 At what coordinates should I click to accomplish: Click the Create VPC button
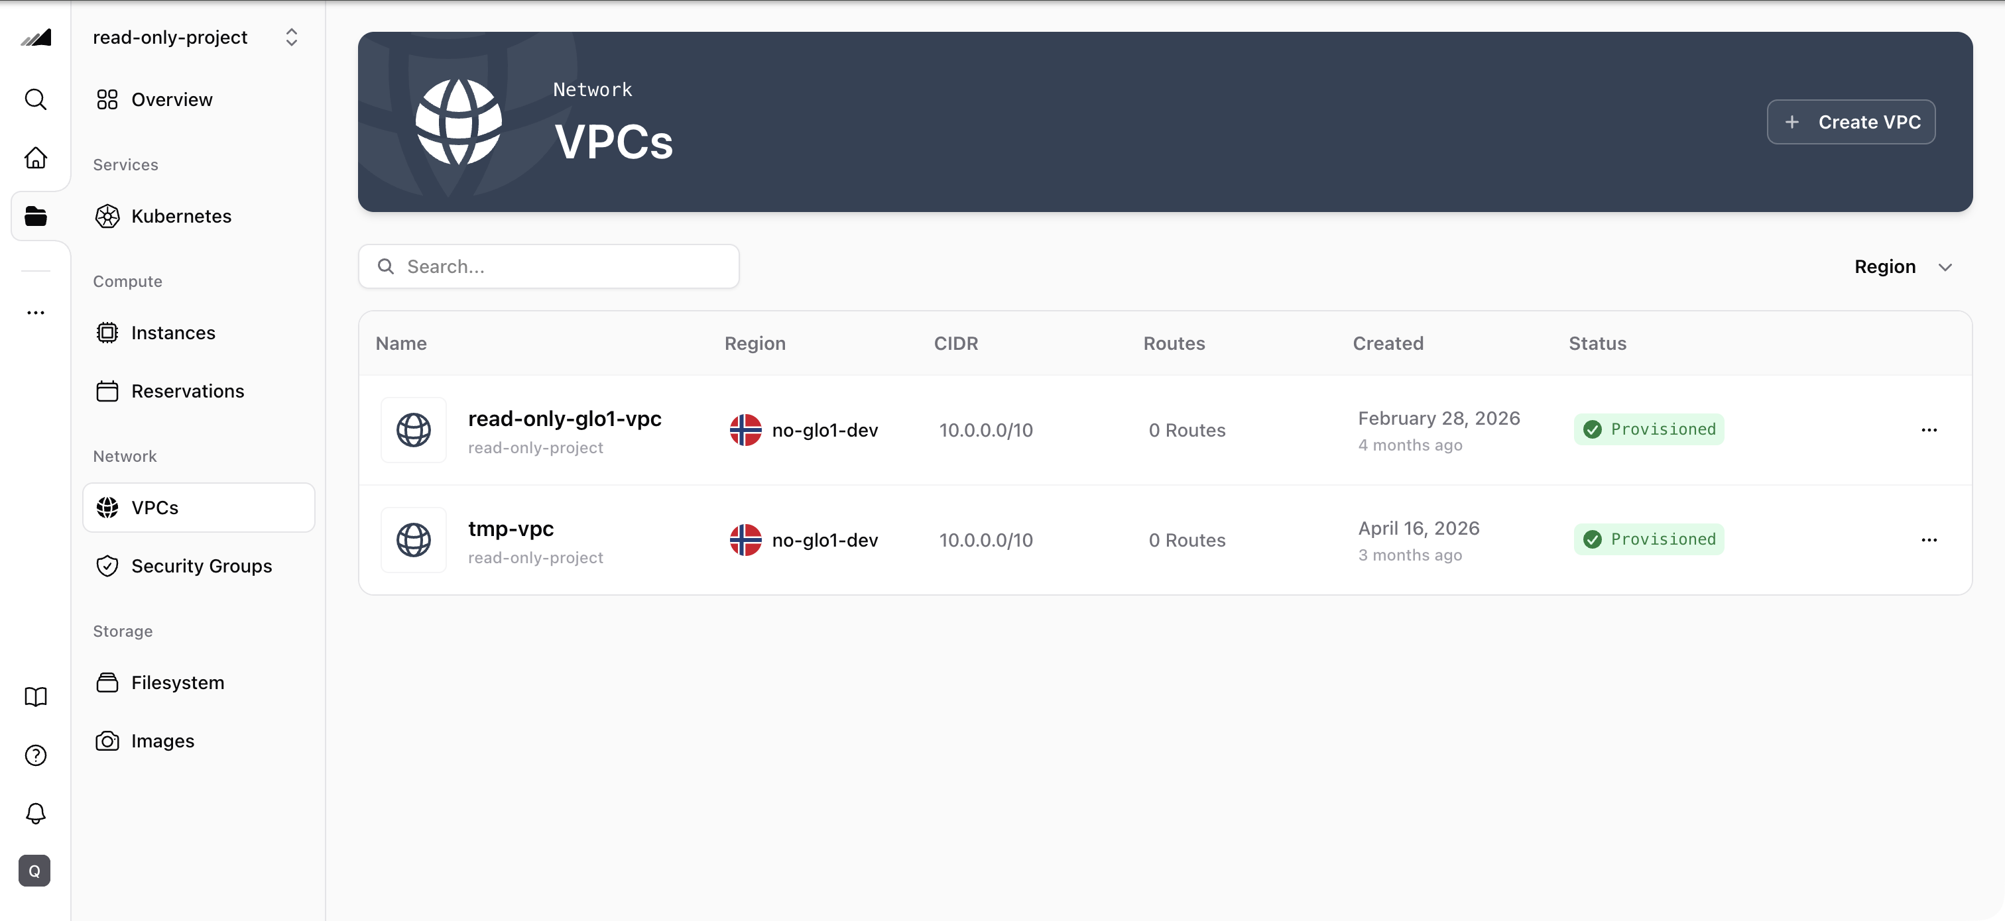1851,122
